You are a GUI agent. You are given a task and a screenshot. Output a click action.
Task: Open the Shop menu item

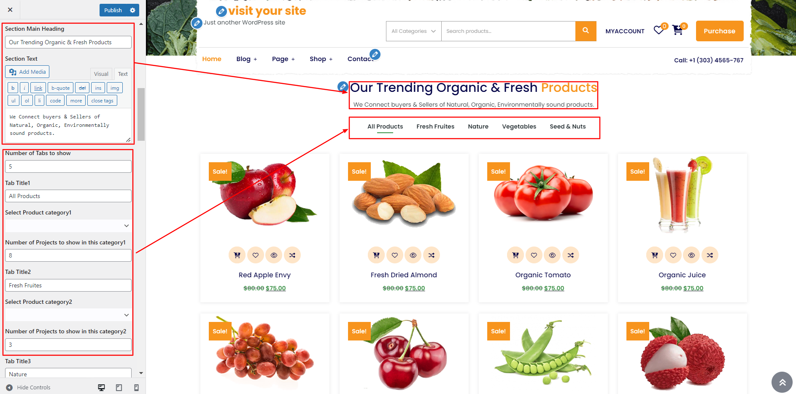pos(321,59)
